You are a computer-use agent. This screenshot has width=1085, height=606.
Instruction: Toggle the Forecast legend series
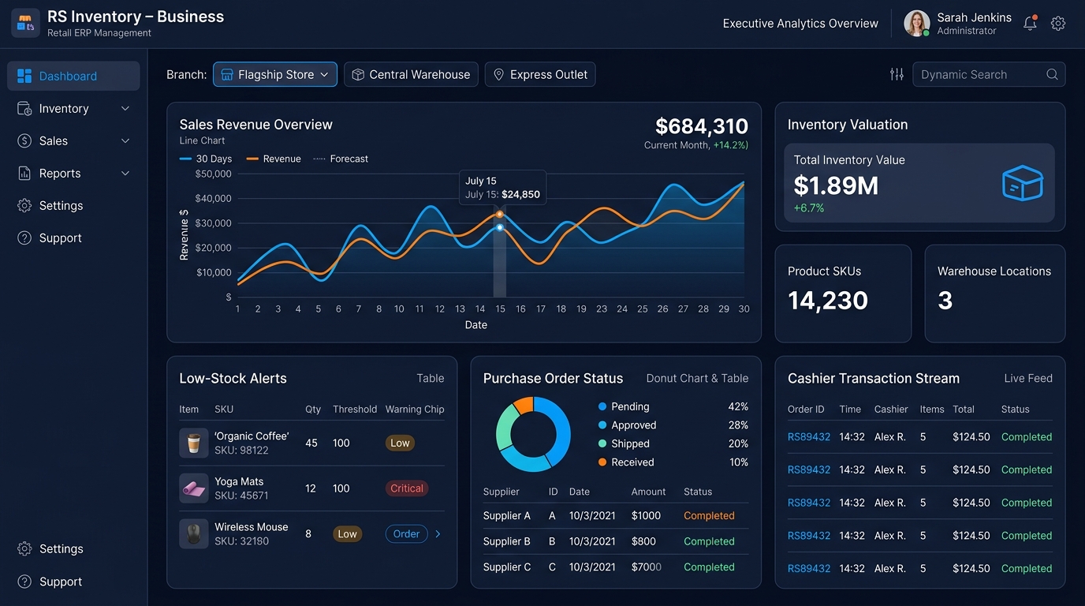[341, 159]
